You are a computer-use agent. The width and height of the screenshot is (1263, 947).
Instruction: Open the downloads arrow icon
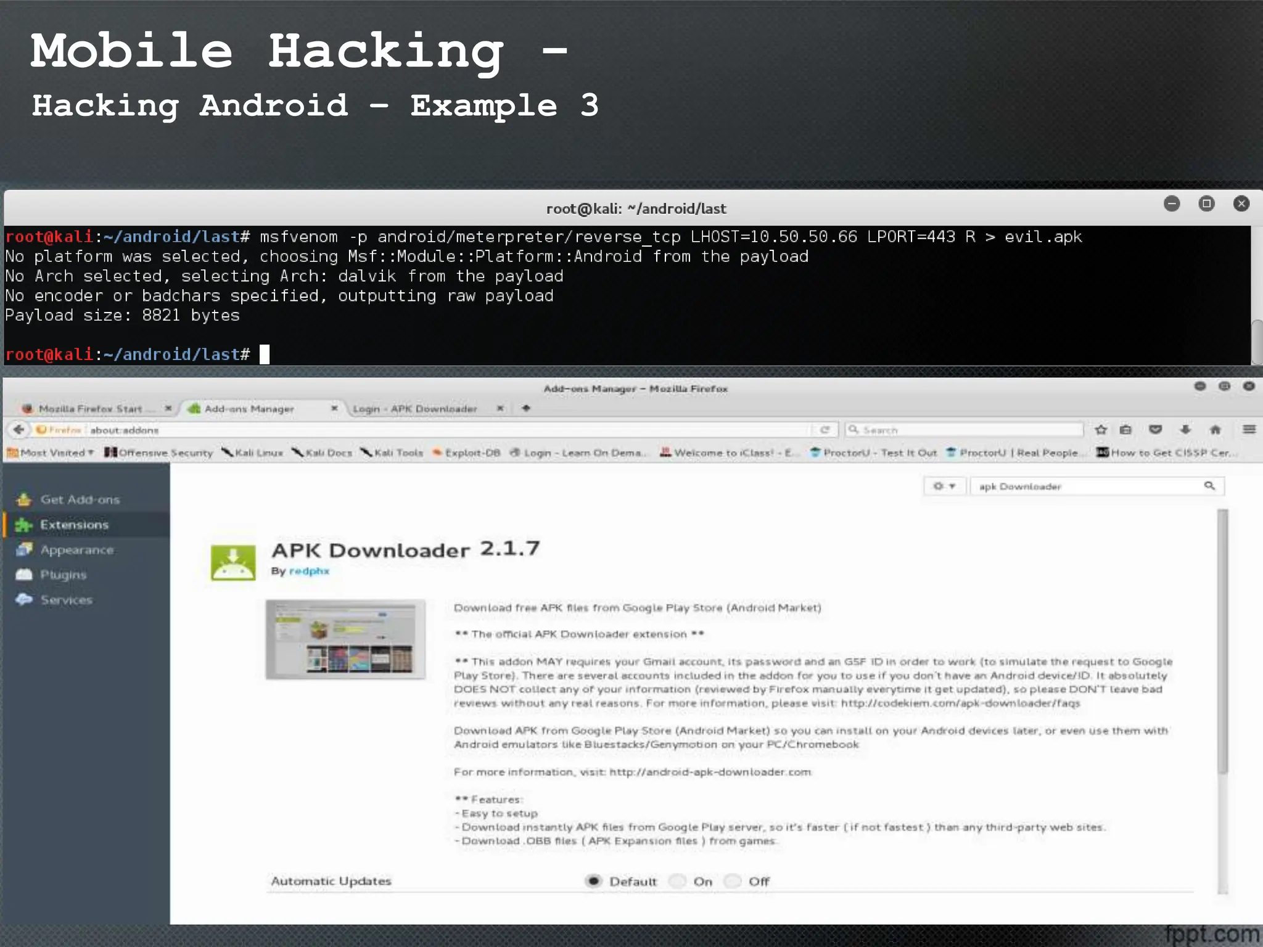pos(1185,430)
